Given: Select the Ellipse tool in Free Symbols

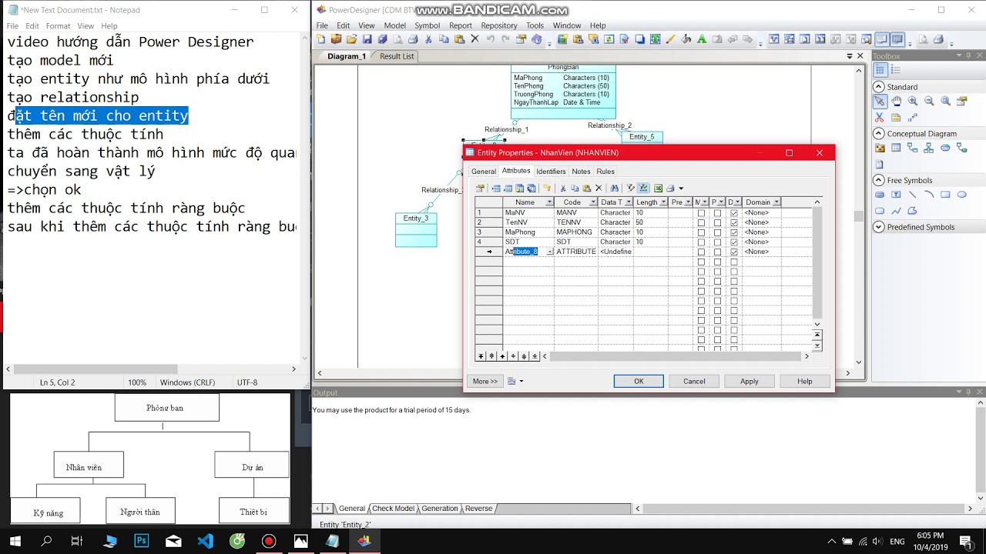Looking at the screenshot, I should pos(961,195).
